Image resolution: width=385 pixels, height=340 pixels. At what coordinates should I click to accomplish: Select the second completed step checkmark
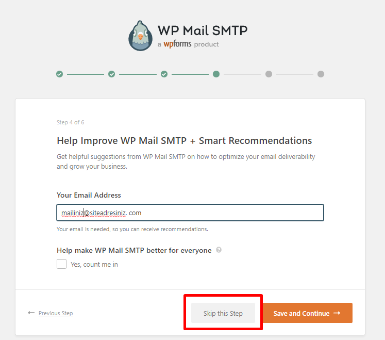coord(112,74)
